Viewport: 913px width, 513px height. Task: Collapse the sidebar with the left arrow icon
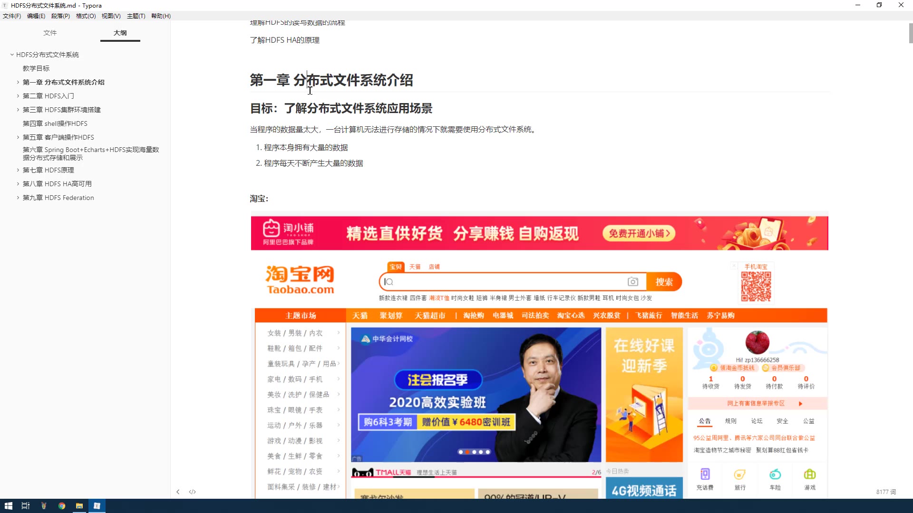(x=178, y=492)
